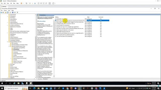Switch to Extended tab at bottom
Image resolution: width=161 pixels, height=90 pixels.
(40, 79)
